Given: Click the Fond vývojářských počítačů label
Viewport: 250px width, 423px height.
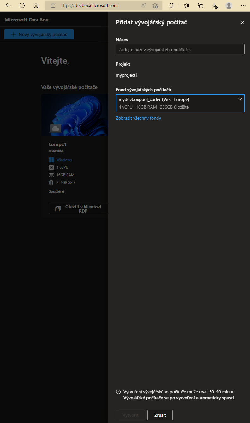Looking at the screenshot, I should click(x=143, y=90).
